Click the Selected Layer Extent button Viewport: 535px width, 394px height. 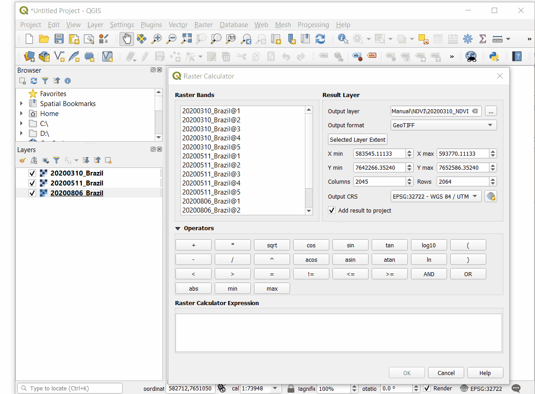(357, 139)
